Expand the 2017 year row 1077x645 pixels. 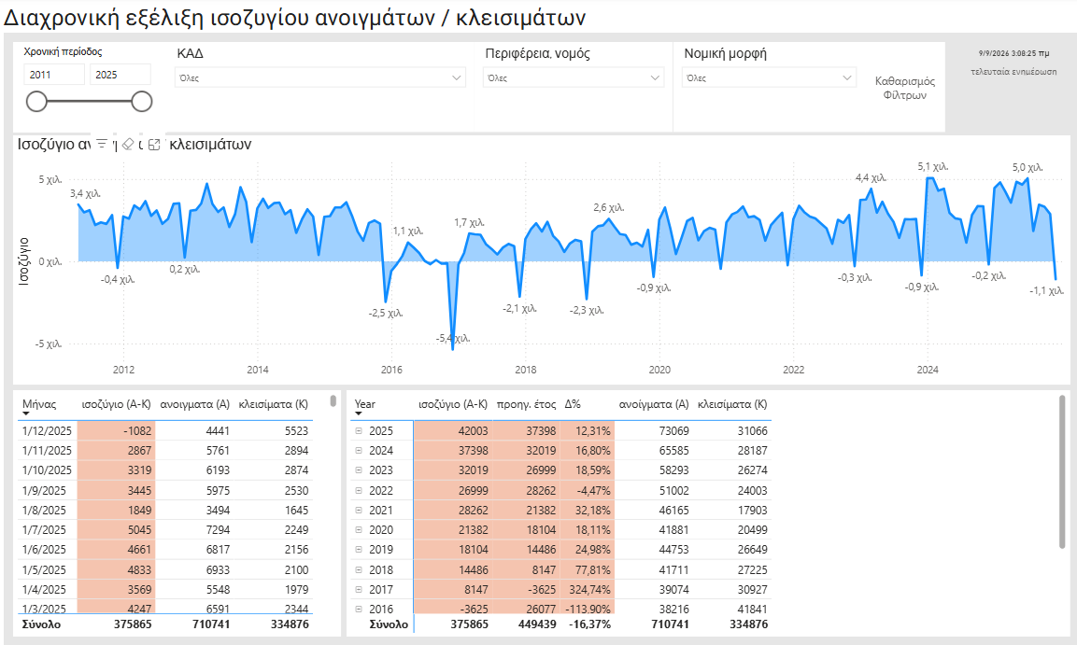coord(359,589)
